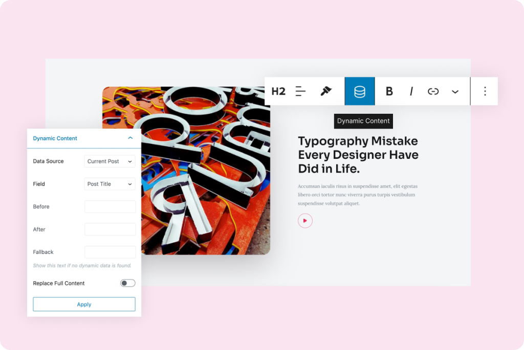The width and height of the screenshot is (524, 350).
Task: Enable the Replace Full Content toggle
Action: pyautogui.click(x=127, y=282)
